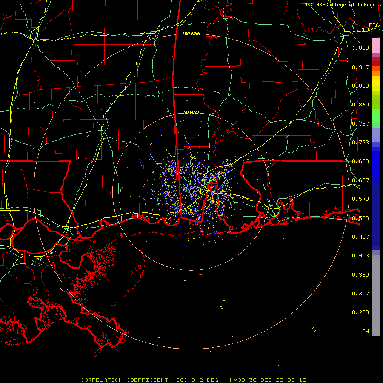Click the 0.893 scale label

[360, 86]
